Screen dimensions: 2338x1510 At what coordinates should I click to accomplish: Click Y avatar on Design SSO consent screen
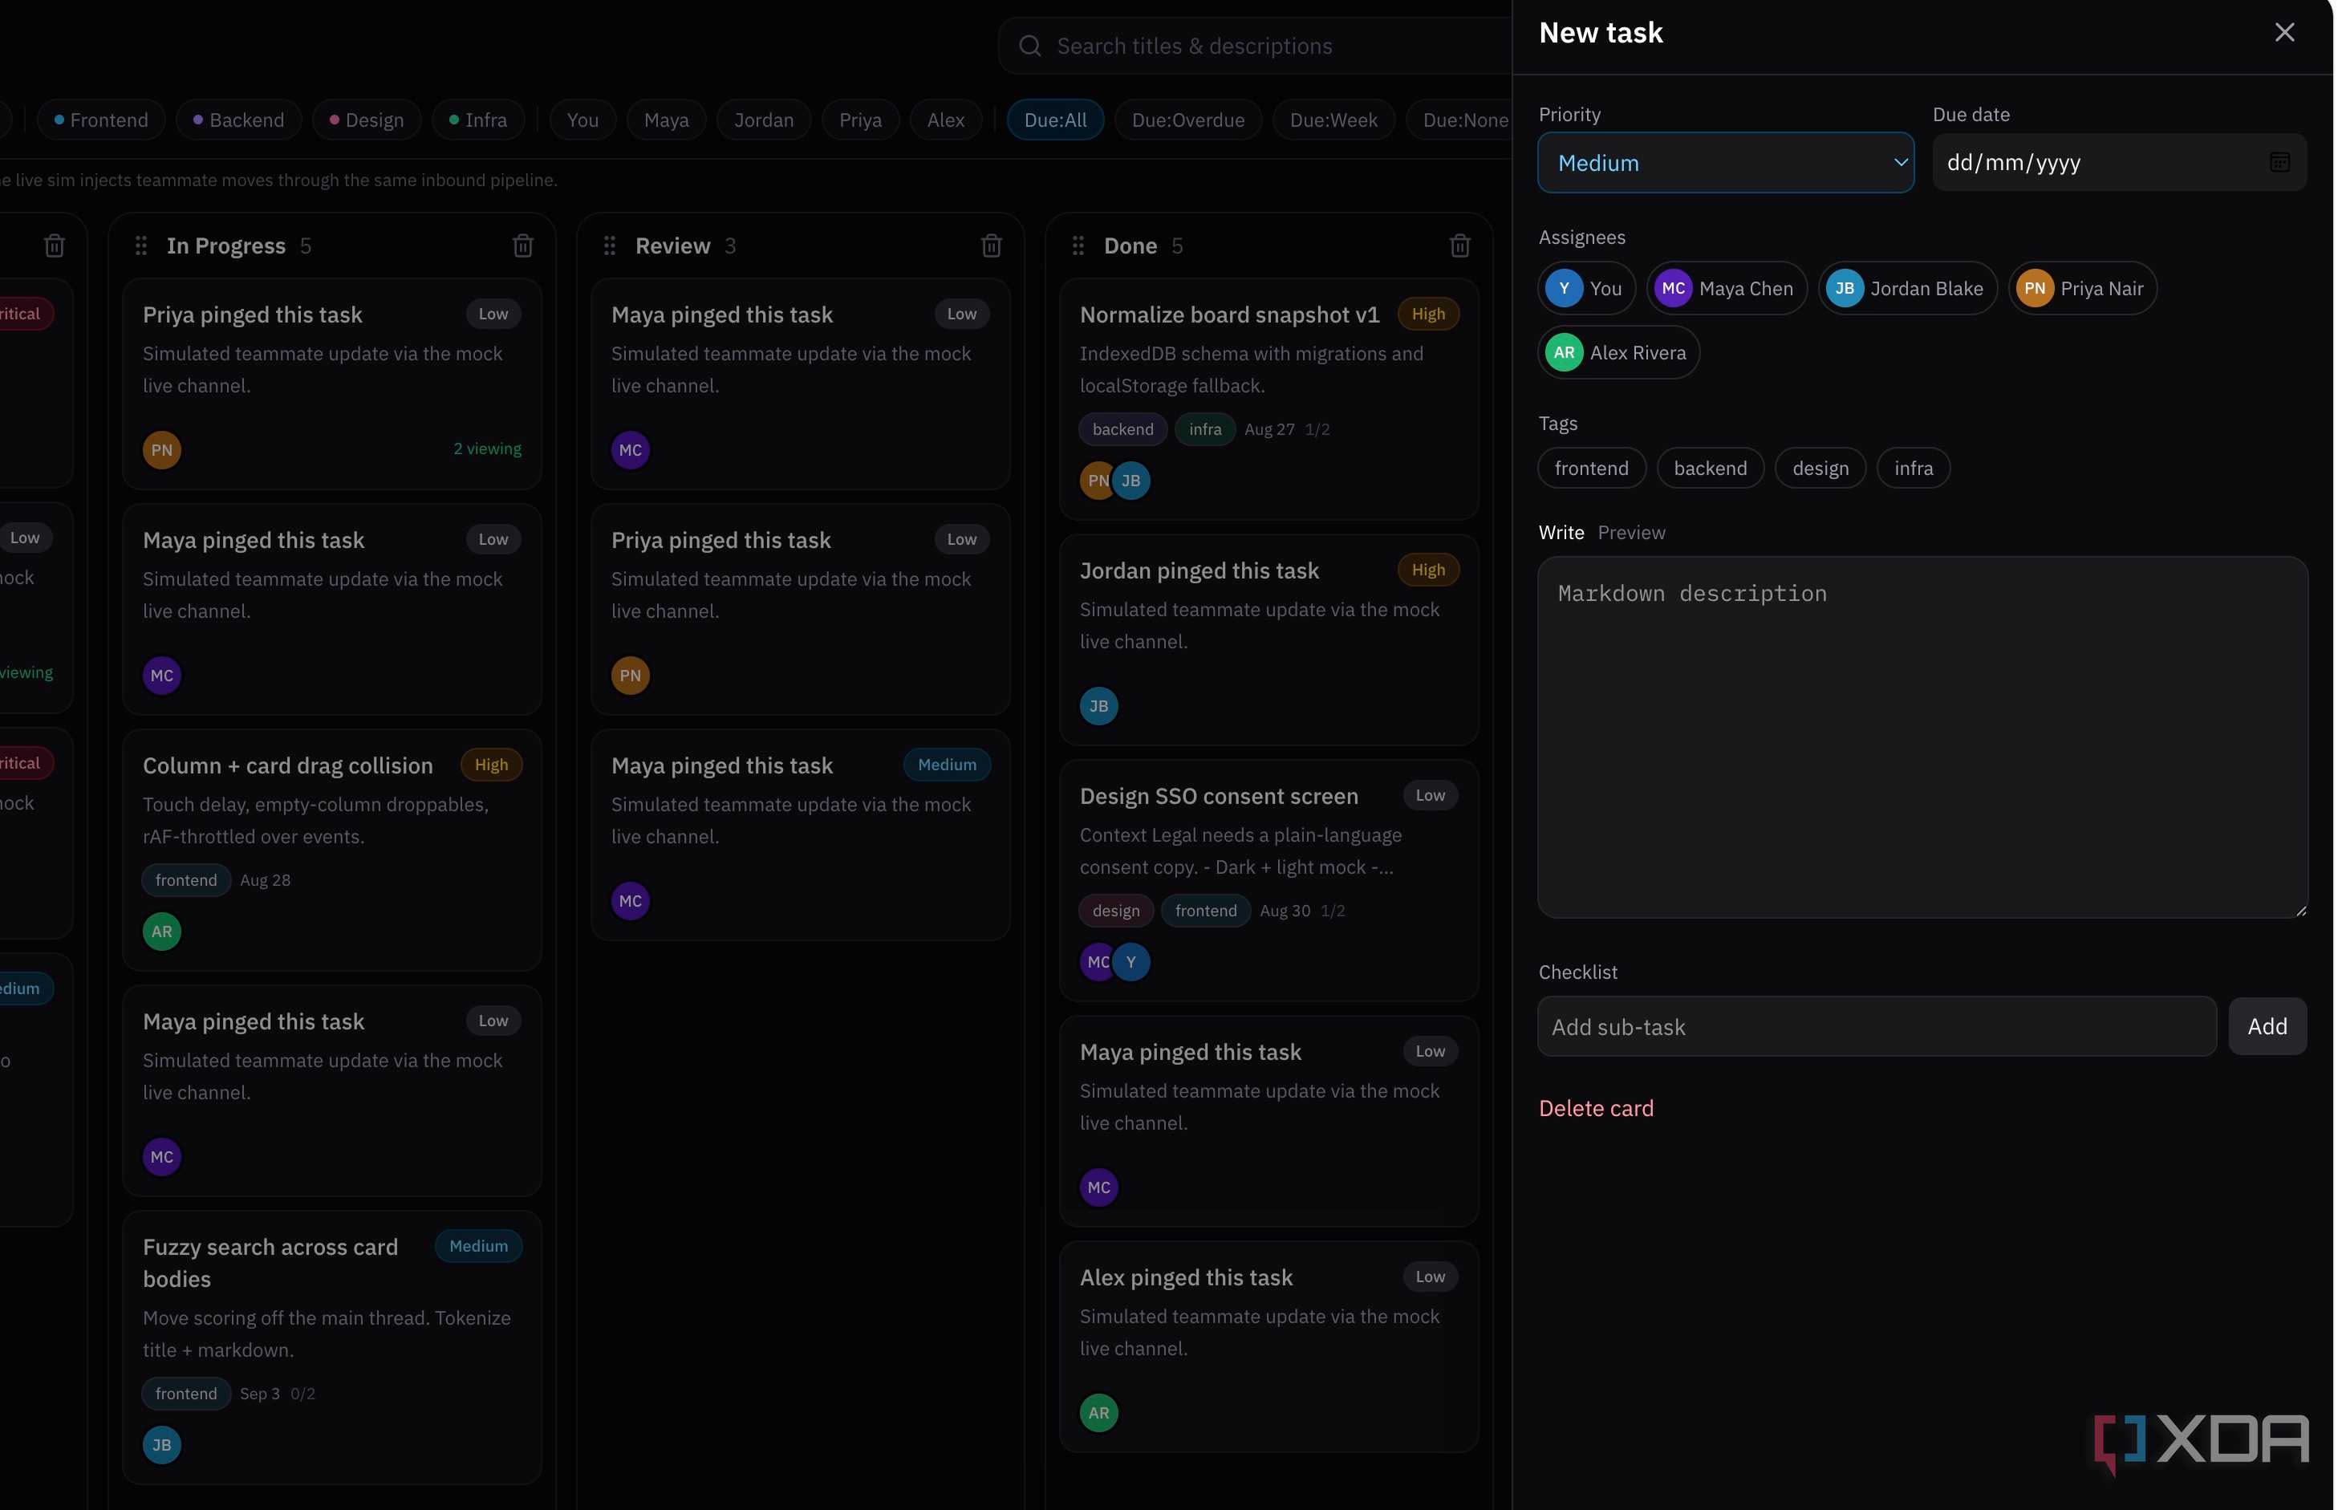point(1131,962)
